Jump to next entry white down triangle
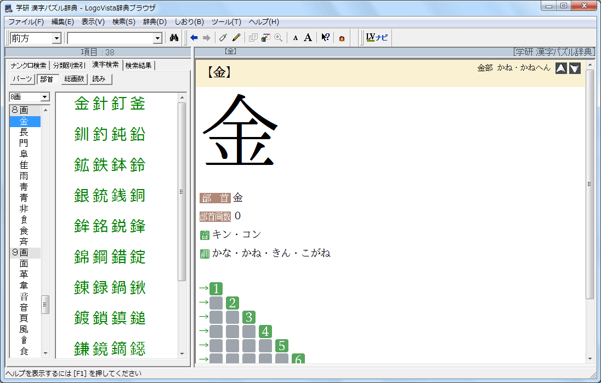The image size is (601, 383). click(x=575, y=68)
